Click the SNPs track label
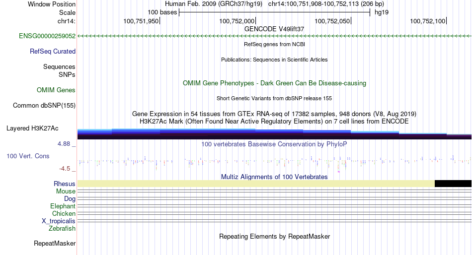 coord(67,74)
